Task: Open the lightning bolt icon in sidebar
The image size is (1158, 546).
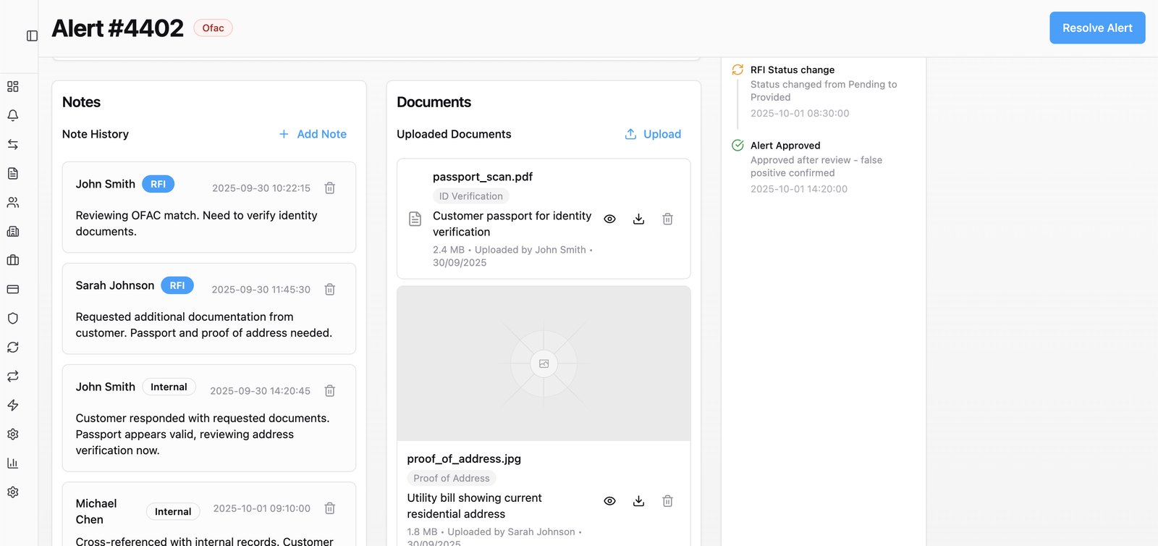Action: 13,405
